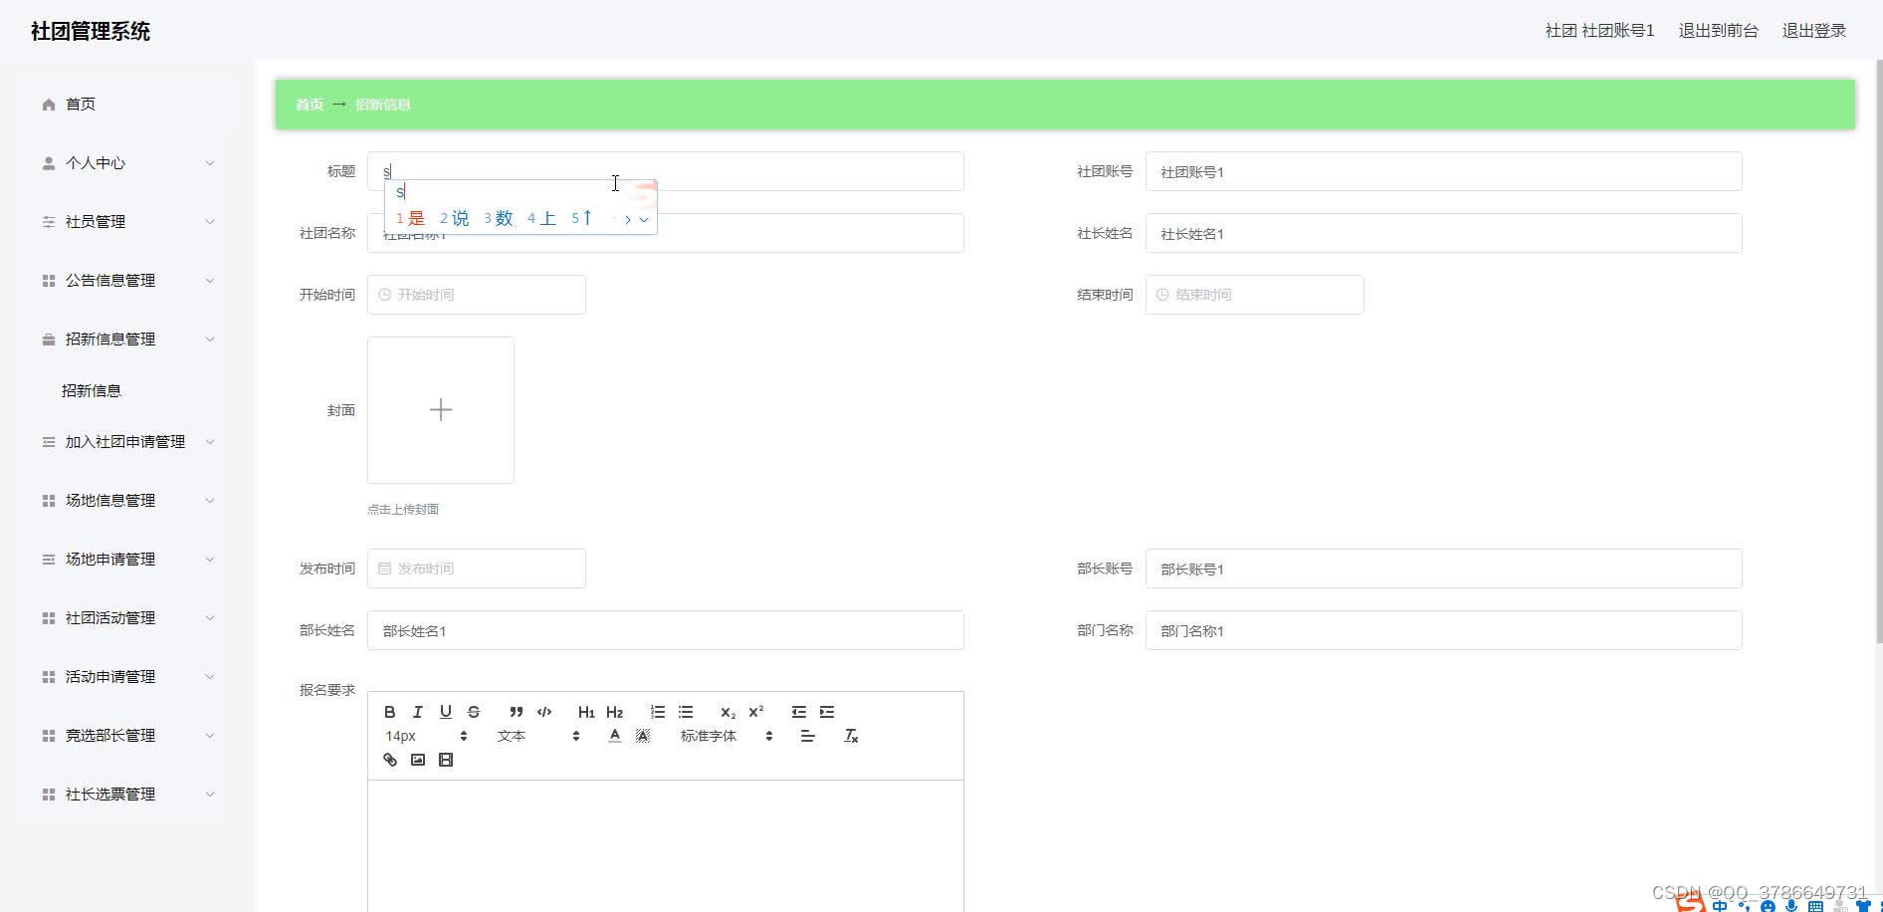Open 标准字体 font family dropdown
This screenshot has height=912, width=1883.
[727, 736]
